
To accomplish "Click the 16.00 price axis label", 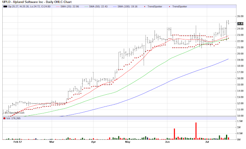I will point(240,79).
